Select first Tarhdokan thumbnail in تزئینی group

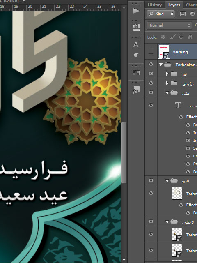pyautogui.click(x=177, y=234)
